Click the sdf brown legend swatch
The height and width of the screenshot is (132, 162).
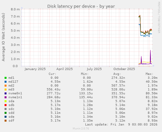(6, 121)
